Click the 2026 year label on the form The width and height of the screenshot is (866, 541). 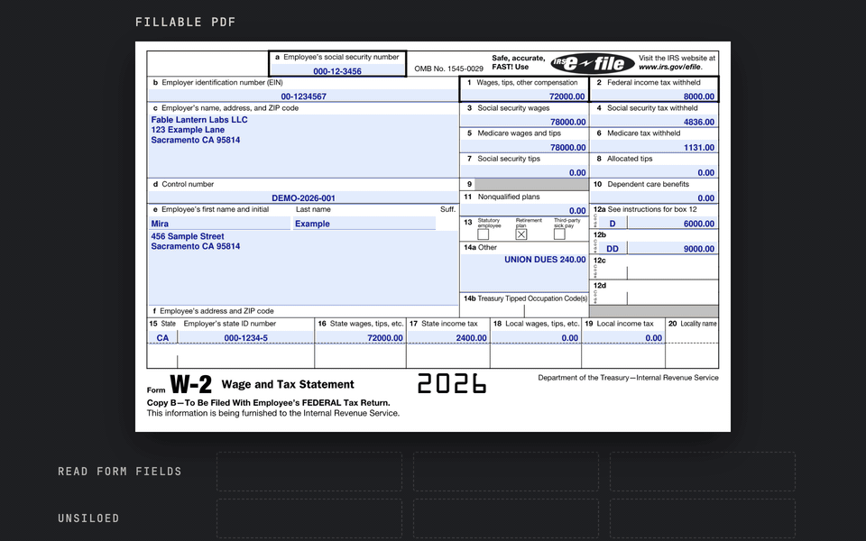[x=452, y=383]
